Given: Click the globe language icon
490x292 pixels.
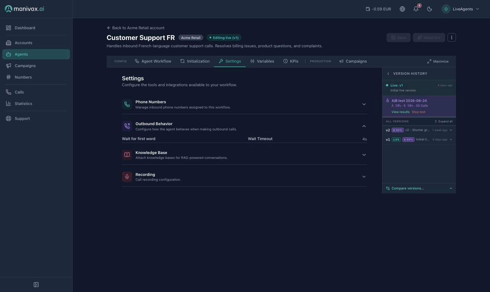Looking at the screenshot, I should click(402, 9).
